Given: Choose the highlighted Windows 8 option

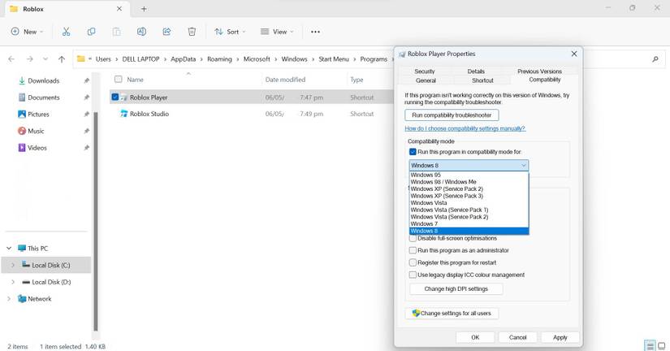Looking at the screenshot, I should pos(469,231).
